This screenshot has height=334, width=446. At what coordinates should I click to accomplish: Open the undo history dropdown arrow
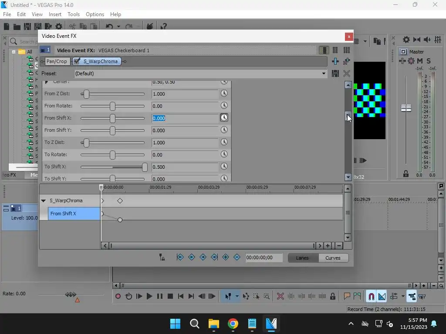(118, 27)
